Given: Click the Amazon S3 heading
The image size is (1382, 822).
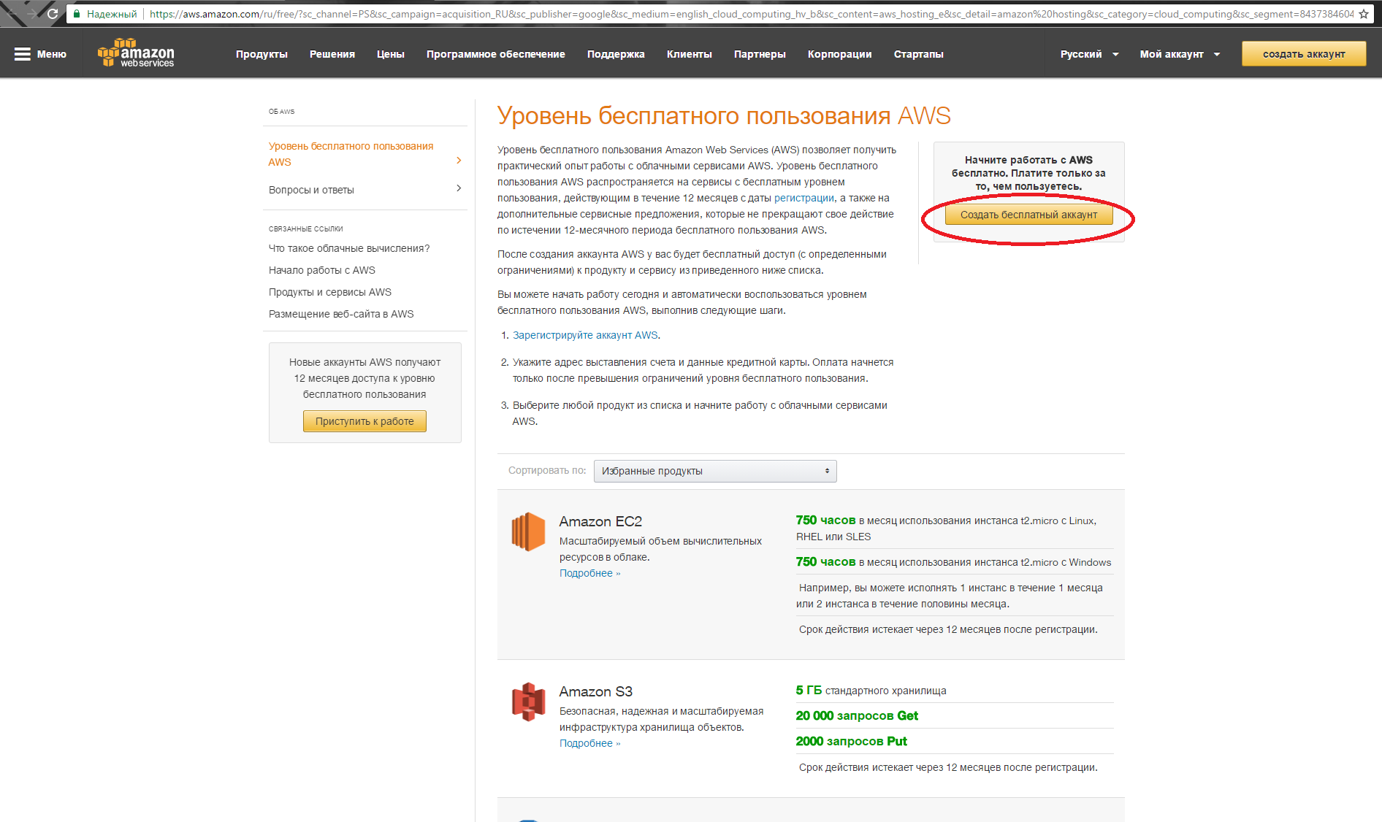Looking at the screenshot, I should [x=596, y=691].
